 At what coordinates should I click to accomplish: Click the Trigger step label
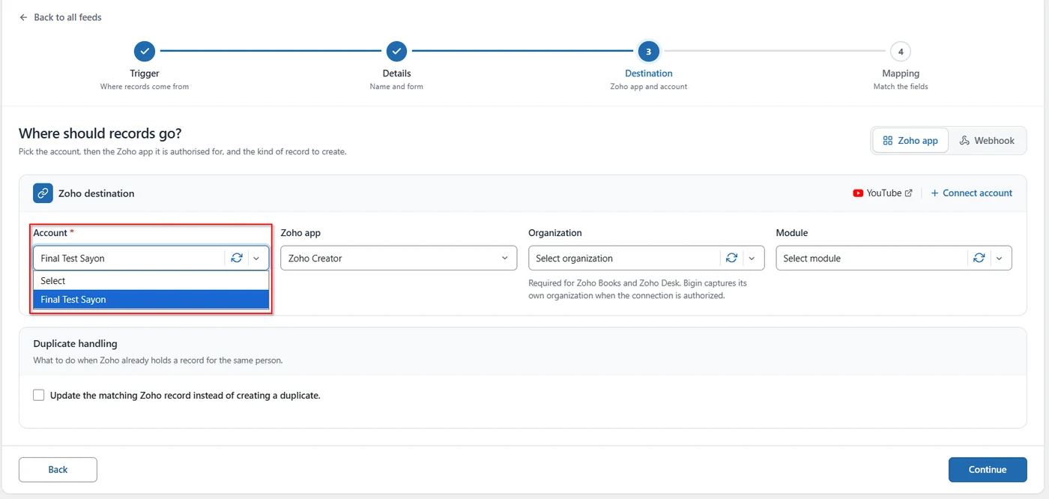tap(145, 73)
